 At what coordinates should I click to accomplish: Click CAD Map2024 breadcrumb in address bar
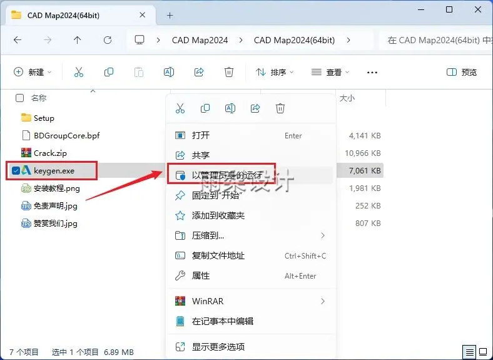(x=200, y=40)
